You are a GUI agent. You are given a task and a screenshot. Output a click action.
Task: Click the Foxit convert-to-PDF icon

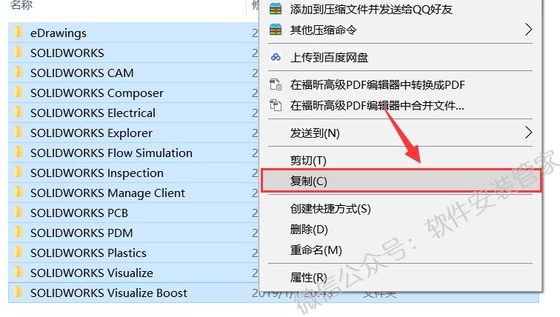coord(276,84)
